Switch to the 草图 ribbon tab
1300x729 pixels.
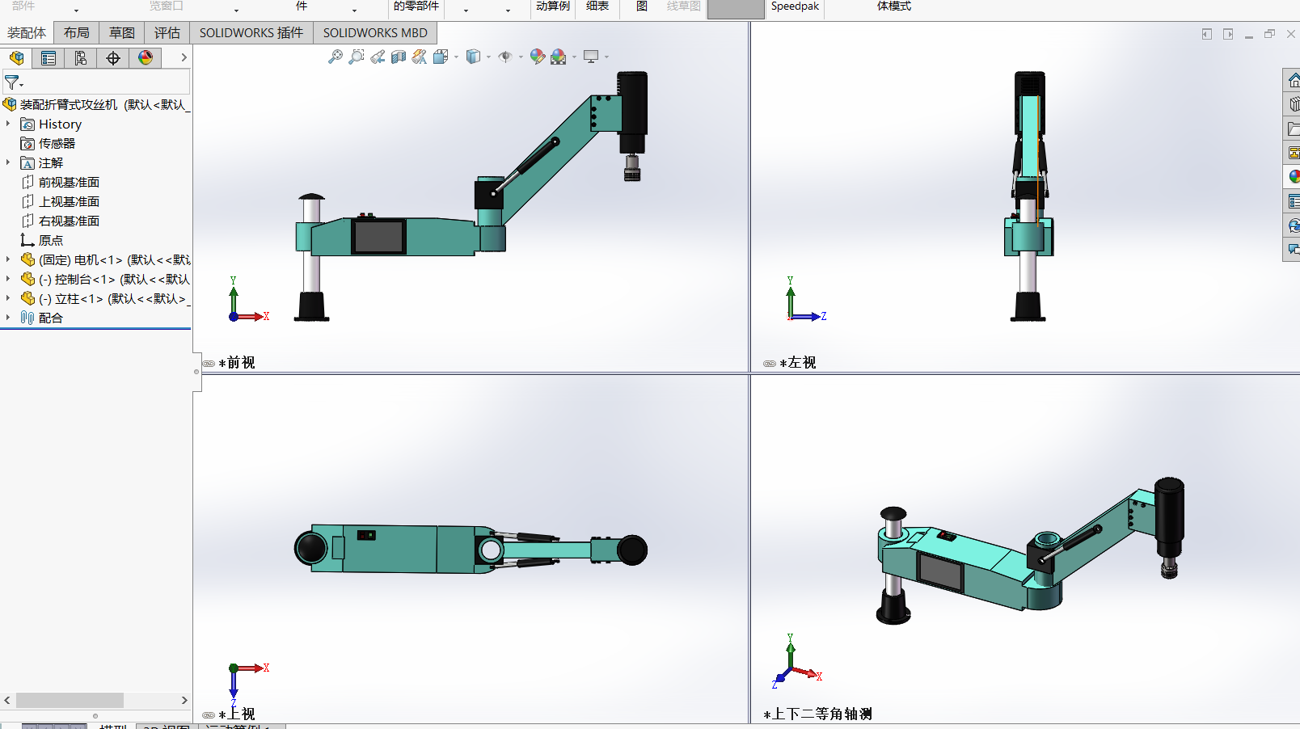point(122,32)
